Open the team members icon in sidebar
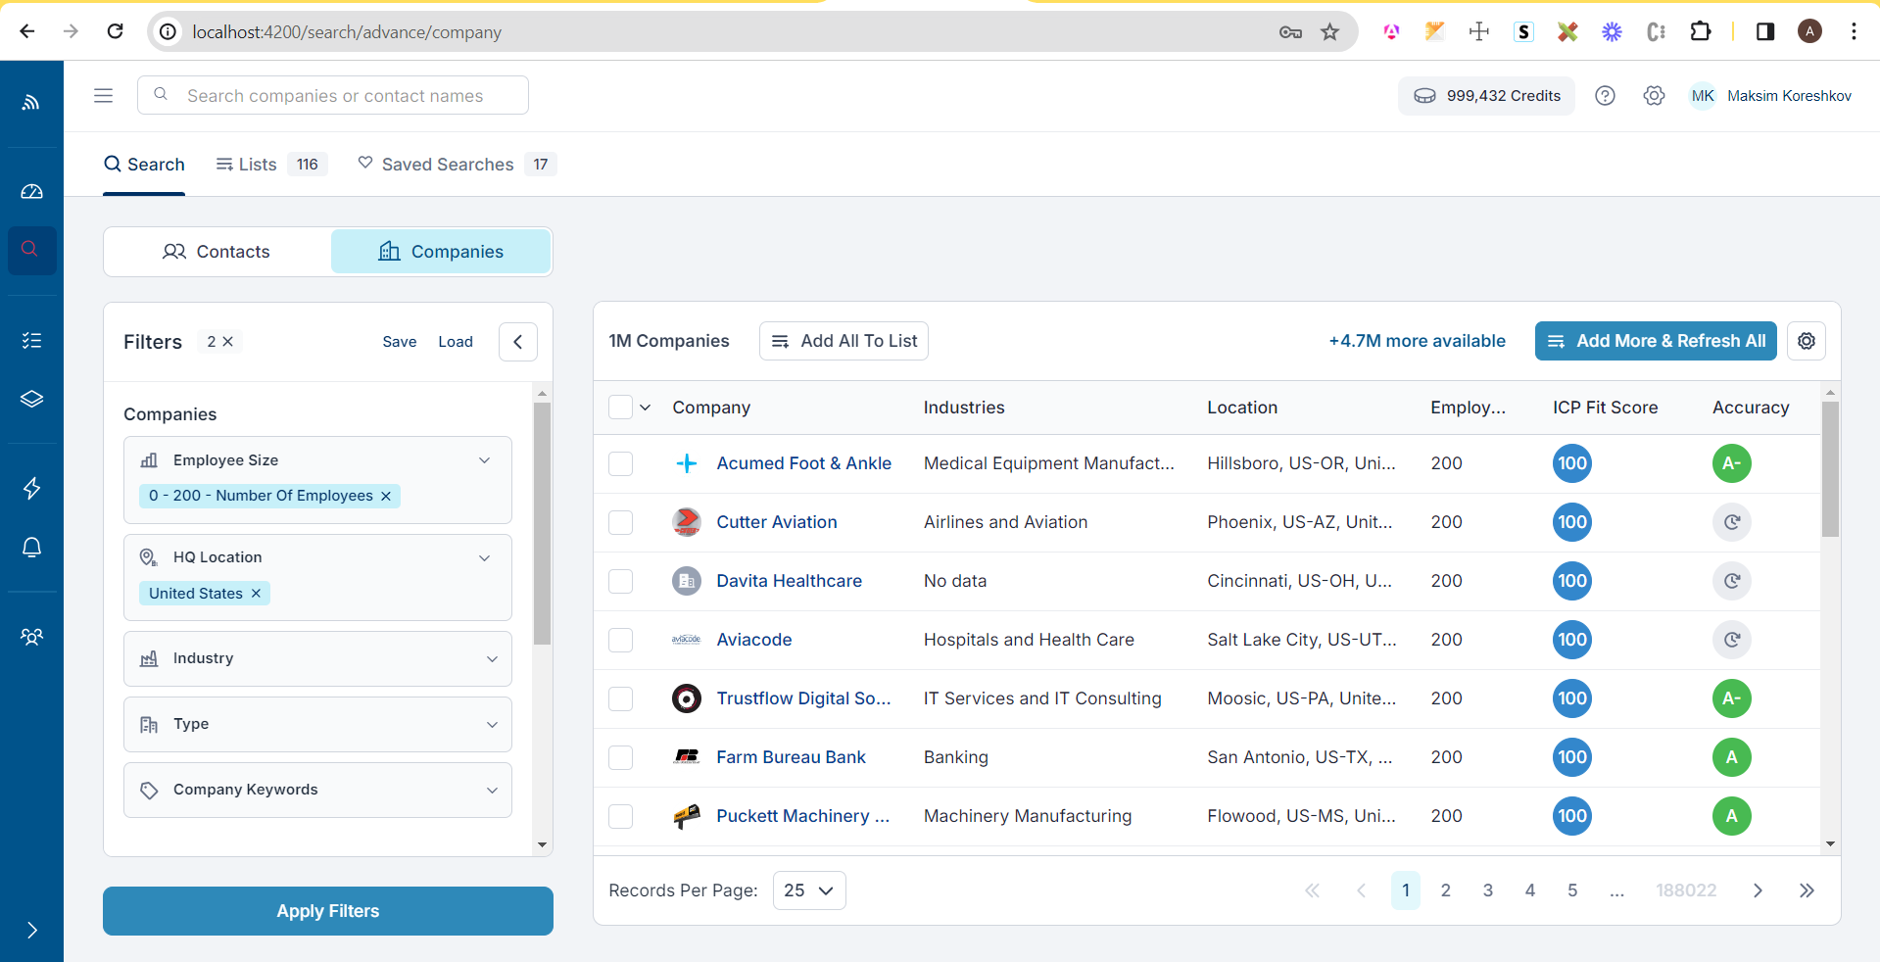 tap(31, 637)
